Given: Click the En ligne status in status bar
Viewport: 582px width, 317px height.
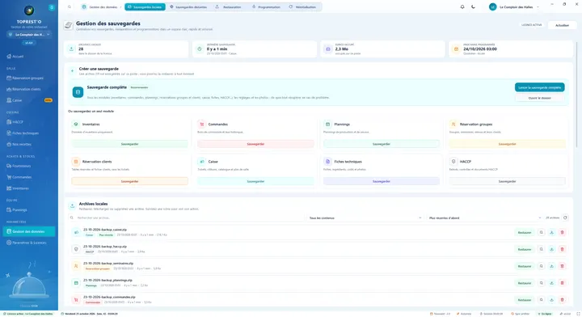Looking at the screenshot, I should pos(545,314).
